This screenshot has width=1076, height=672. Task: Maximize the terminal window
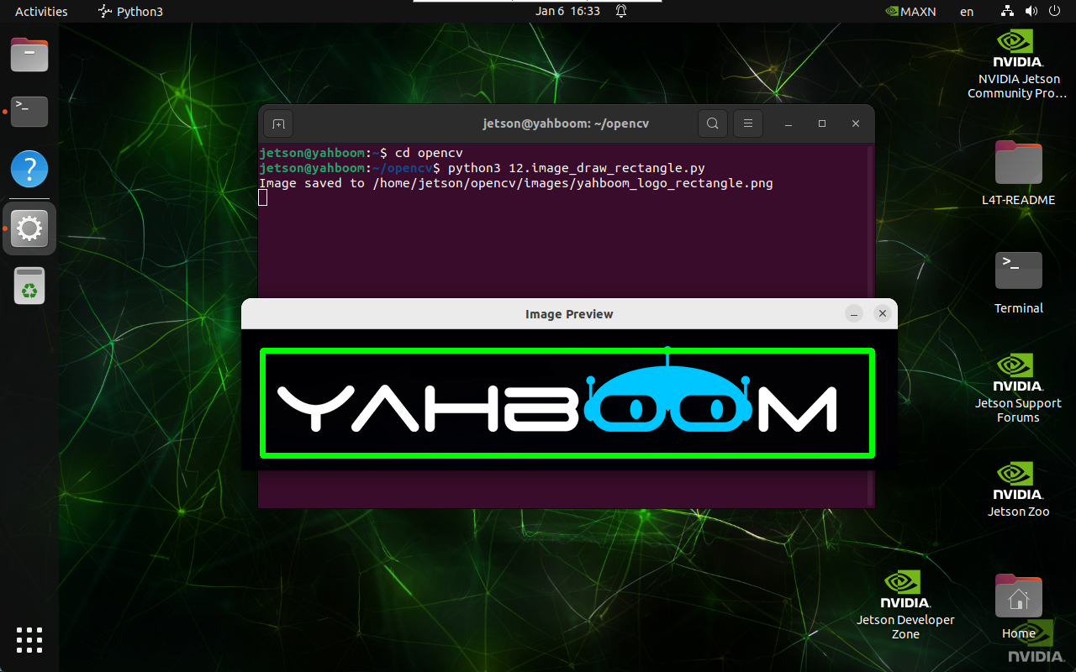[822, 123]
